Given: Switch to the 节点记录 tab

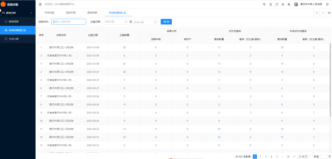Looking at the screenshot, I should pyautogui.click(x=49, y=13).
